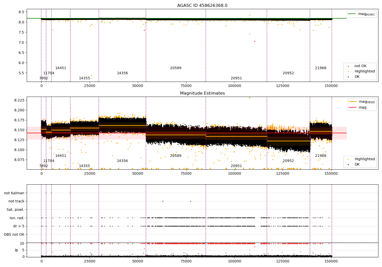Click OBSID label 20589 in top plot
Image resolution: width=382 pixels, height=267 pixels.
176,68
